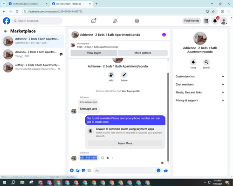The width and height of the screenshot is (233, 186).
Task: Open more options for phone number message
Action: [113, 158]
